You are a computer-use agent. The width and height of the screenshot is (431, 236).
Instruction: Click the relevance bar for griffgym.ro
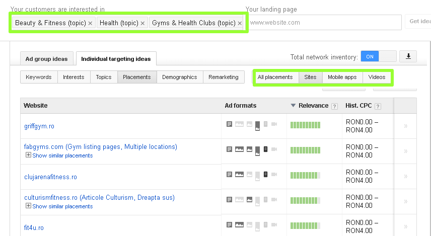pos(306,125)
